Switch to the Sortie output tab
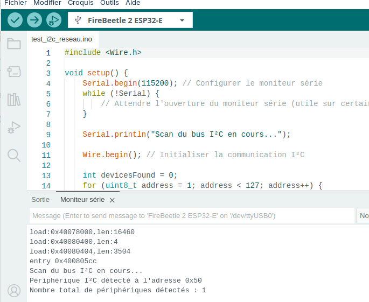Image resolution: width=369 pixels, height=302 pixels. pyautogui.click(x=40, y=200)
